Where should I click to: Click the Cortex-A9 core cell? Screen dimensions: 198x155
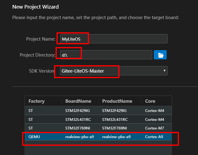155,136
